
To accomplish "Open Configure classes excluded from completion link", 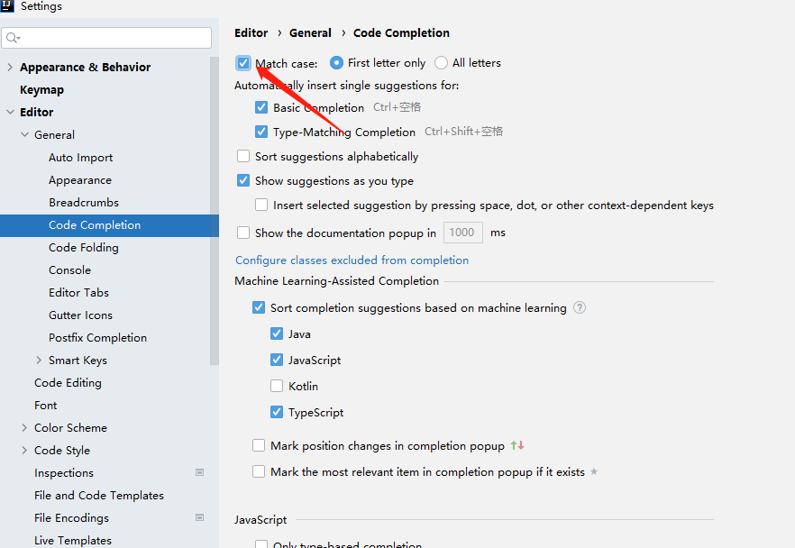I will pos(352,260).
